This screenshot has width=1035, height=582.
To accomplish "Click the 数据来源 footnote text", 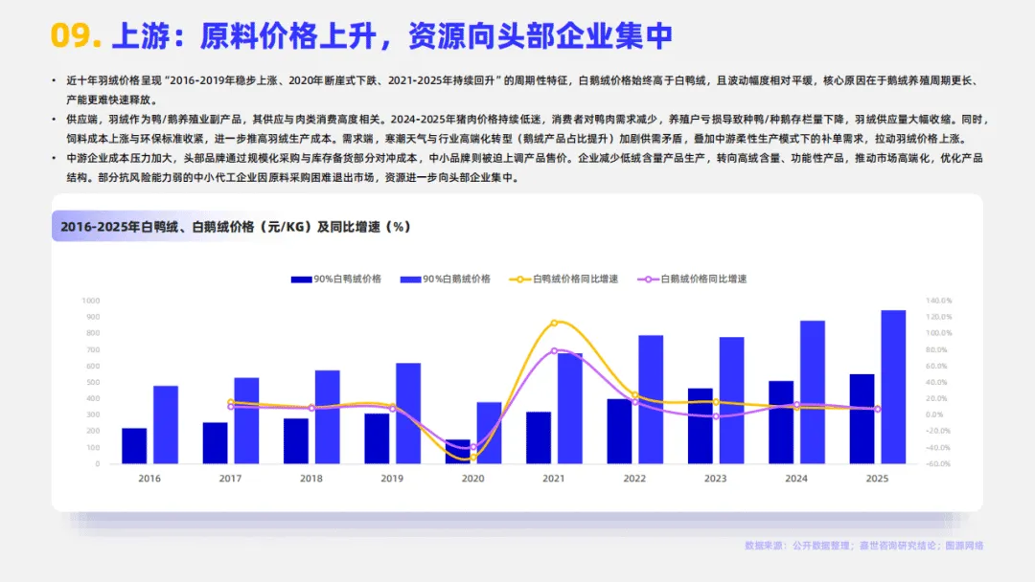I will click(x=864, y=546).
